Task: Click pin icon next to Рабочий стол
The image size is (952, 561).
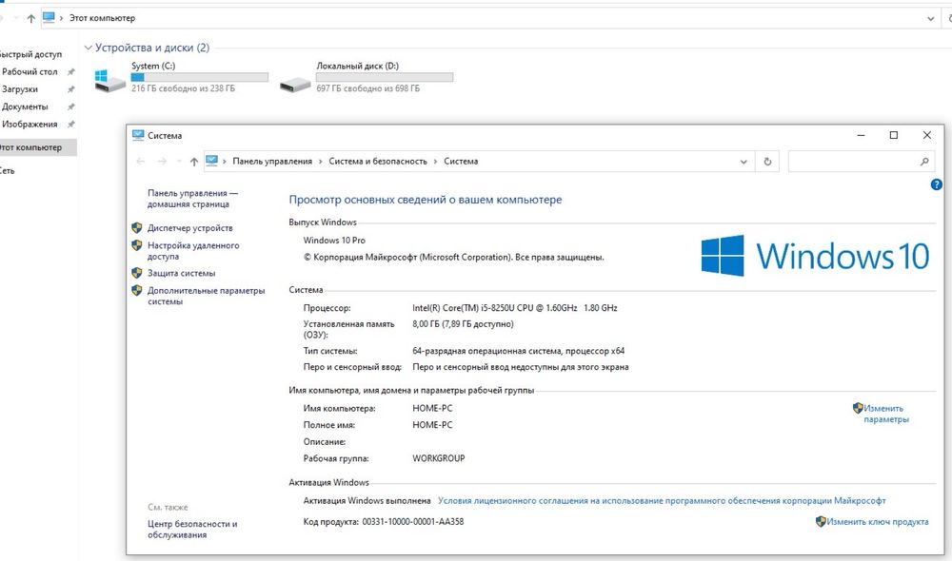Action: click(x=71, y=71)
